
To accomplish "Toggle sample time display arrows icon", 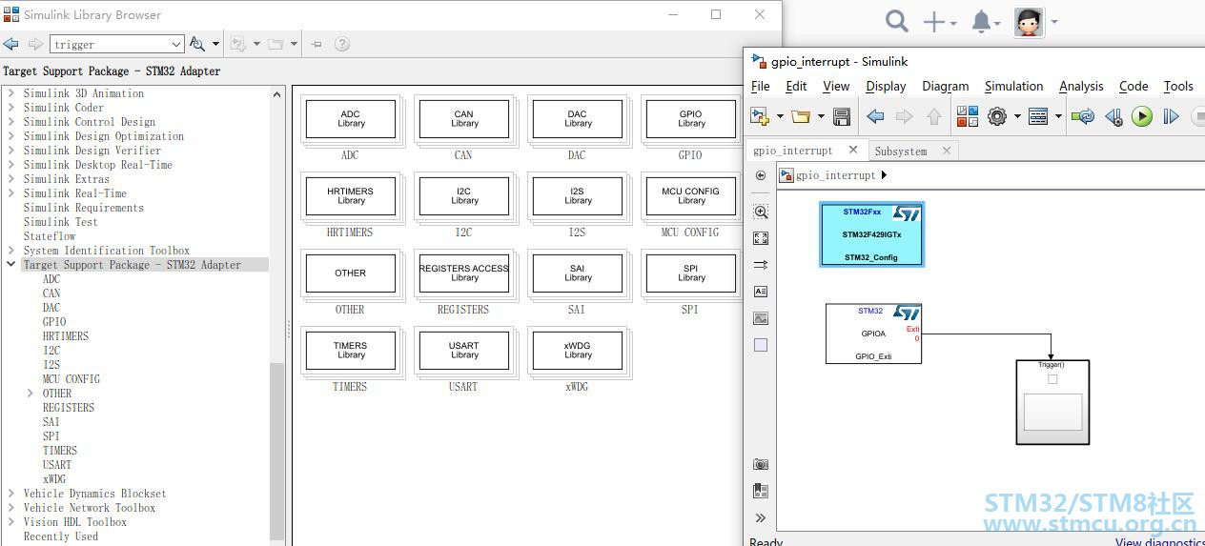I will pyautogui.click(x=760, y=265).
